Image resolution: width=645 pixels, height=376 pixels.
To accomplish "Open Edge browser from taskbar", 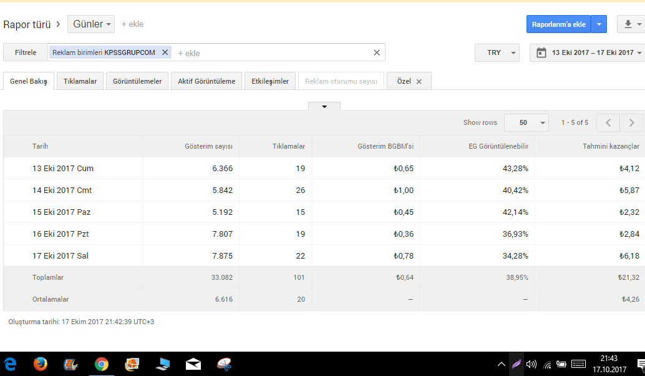I will [x=10, y=364].
